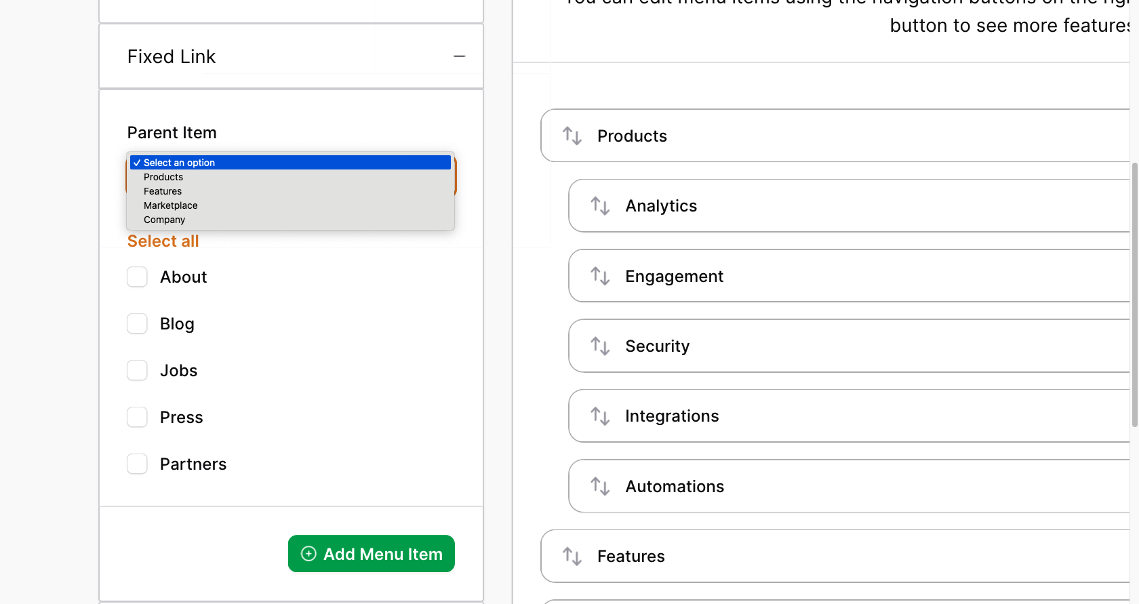Click the reorder arrows icon beside Analytics
This screenshot has height=604, width=1139.
600,205
